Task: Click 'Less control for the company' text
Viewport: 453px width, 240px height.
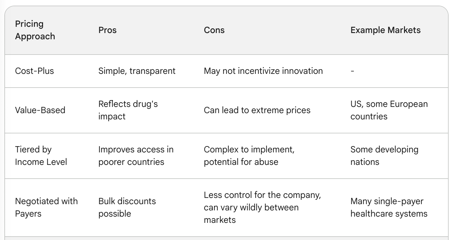Action: pyautogui.click(x=262, y=195)
